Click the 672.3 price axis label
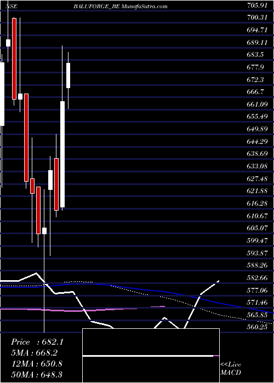Image resolution: width=274 pixels, height=383 pixels. click(256, 79)
